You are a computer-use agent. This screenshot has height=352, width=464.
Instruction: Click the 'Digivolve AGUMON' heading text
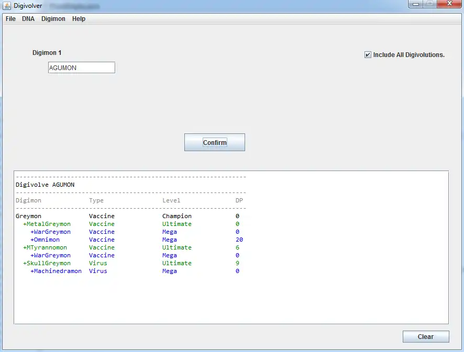pyautogui.click(x=45, y=185)
